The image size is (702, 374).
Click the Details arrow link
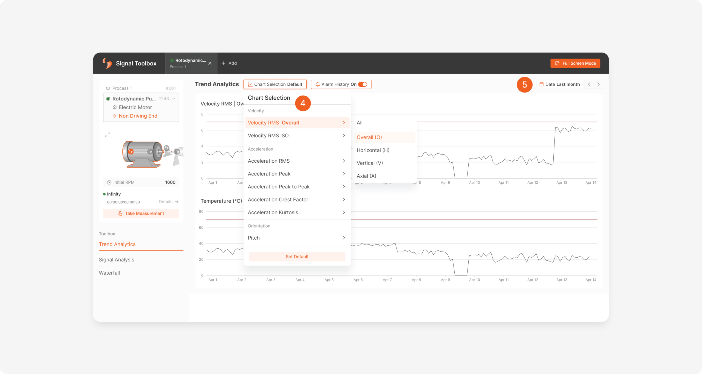(x=169, y=202)
